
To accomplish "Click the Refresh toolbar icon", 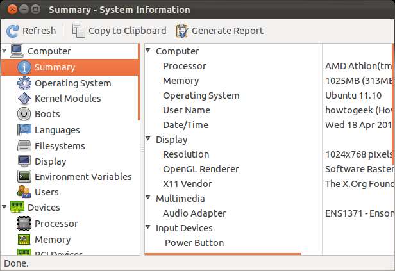I will 13,31.
